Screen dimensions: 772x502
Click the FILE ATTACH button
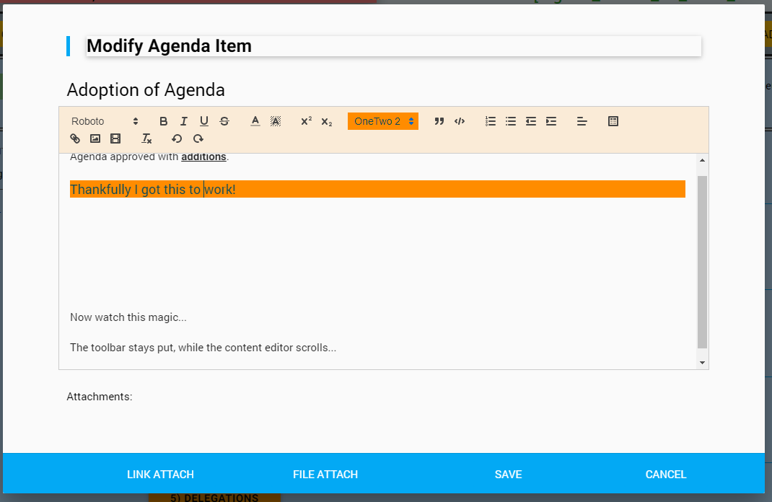click(x=325, y=475)
